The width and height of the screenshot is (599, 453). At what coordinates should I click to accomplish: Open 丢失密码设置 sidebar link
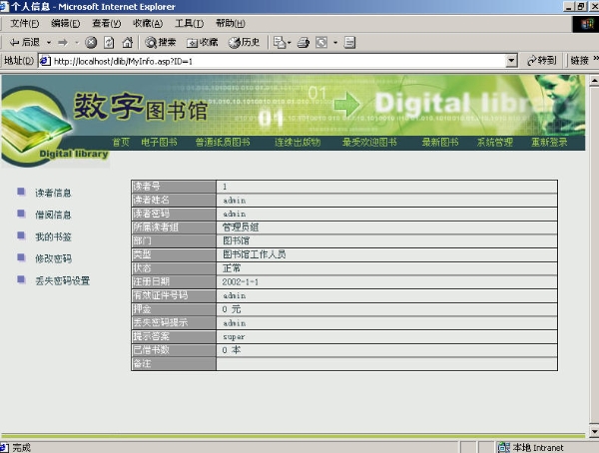(62, 280)
